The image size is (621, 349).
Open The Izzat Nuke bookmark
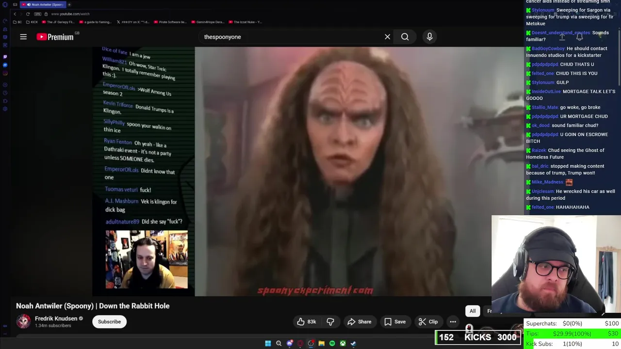245,22
